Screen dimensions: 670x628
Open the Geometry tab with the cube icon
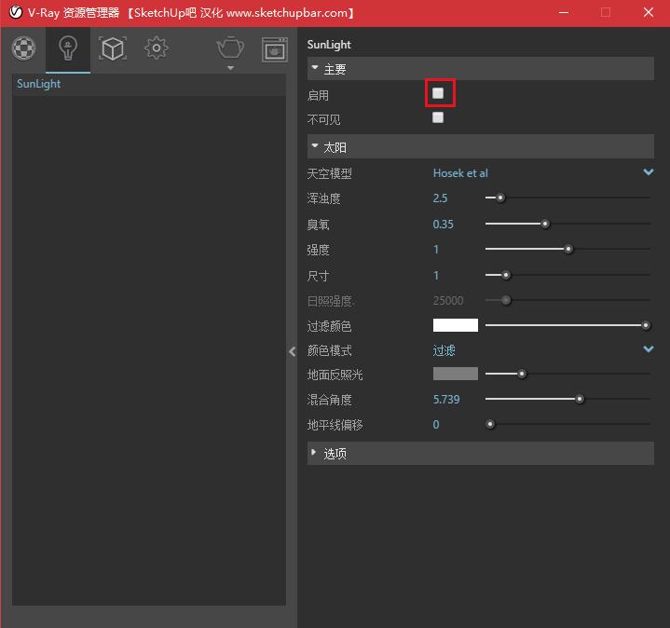[113, 48]
